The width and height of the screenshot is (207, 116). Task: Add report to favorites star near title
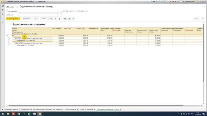click(x=17, y=6)
